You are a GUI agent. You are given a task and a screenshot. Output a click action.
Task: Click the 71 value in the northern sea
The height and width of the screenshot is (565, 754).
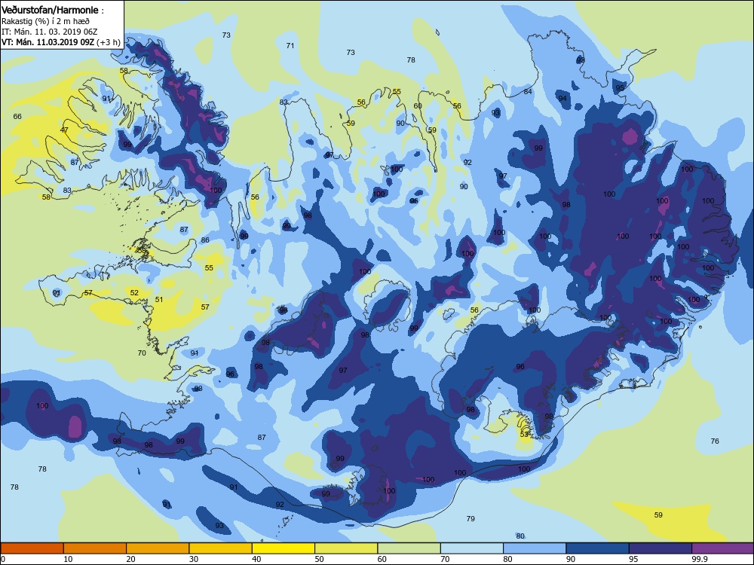click(290, 46)
